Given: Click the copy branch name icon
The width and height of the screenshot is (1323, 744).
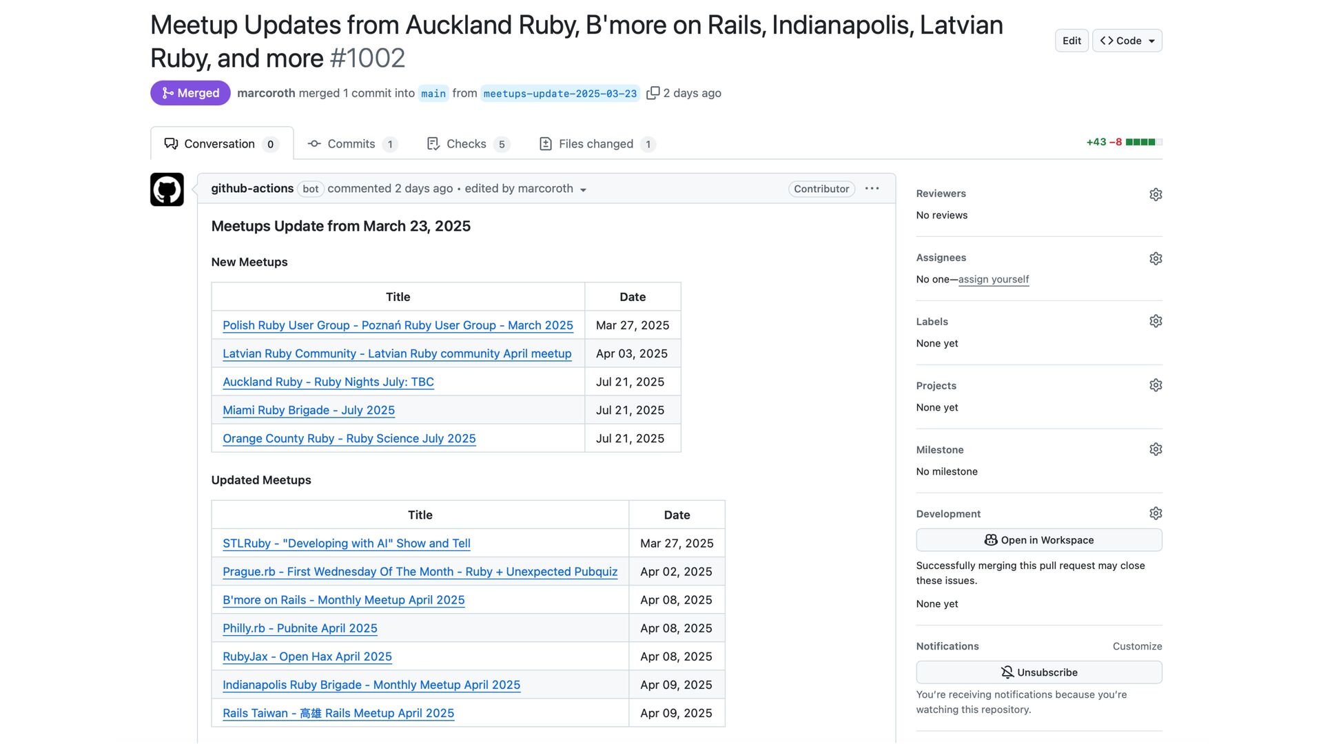Looking at the screenshot, I should (653, 93).
